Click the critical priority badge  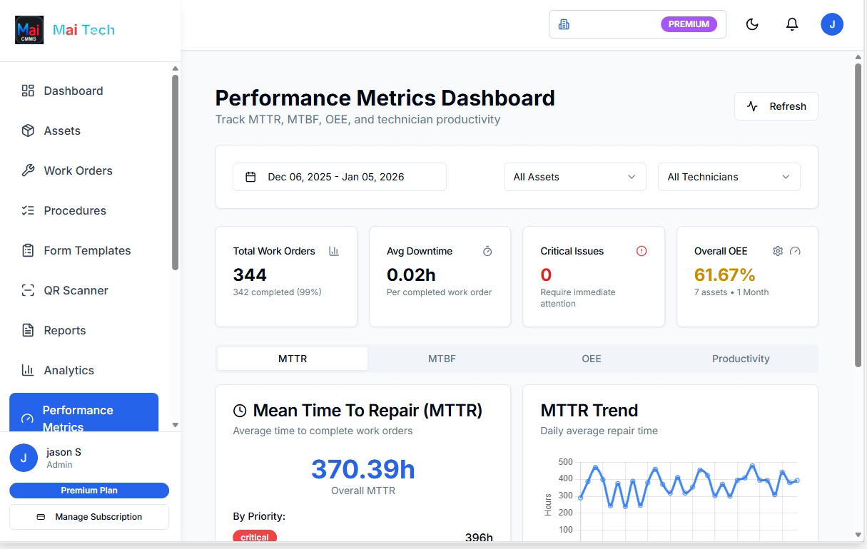click(255, 537)
